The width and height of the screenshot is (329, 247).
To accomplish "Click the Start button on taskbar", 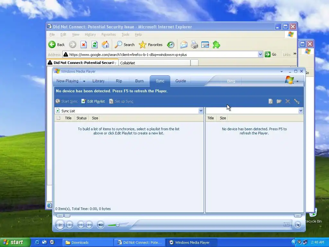I will click(x=15, y=242).
